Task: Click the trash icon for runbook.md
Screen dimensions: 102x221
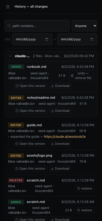Action: 72,76
